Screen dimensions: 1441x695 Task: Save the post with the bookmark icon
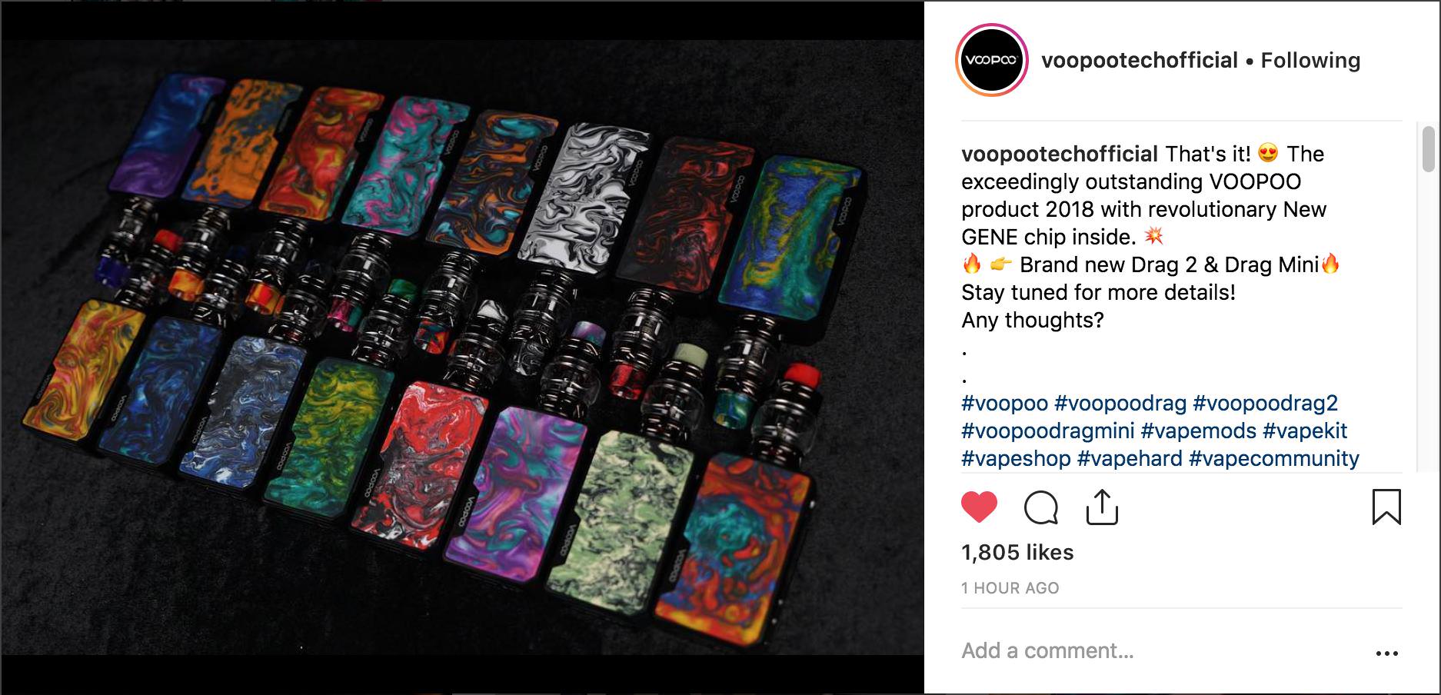coord(1386,507)
